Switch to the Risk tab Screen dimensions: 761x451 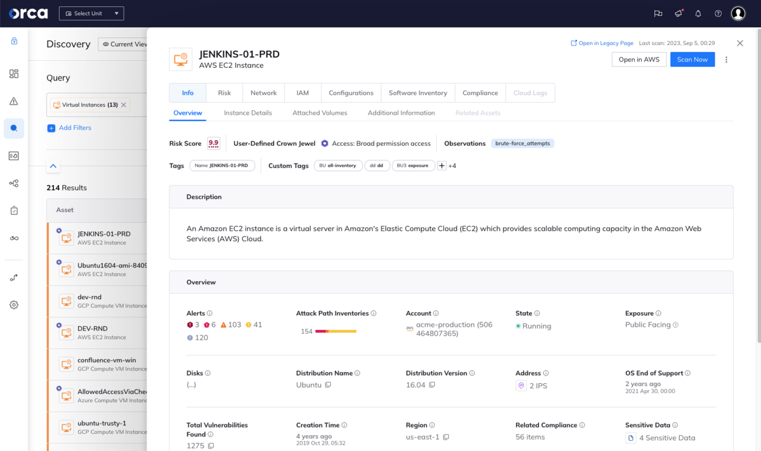(x=224, y=92)
